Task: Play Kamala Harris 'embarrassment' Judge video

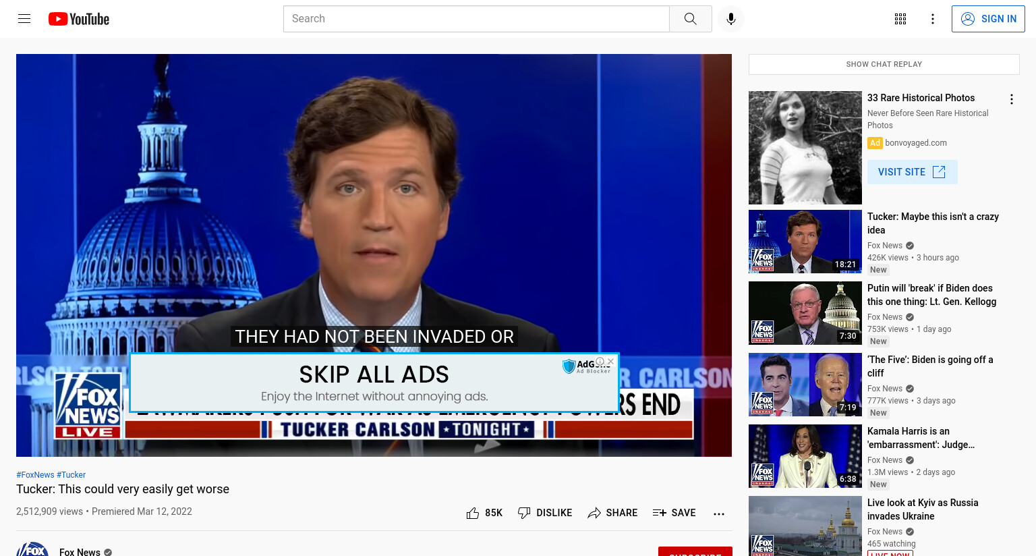Action: 921,438
